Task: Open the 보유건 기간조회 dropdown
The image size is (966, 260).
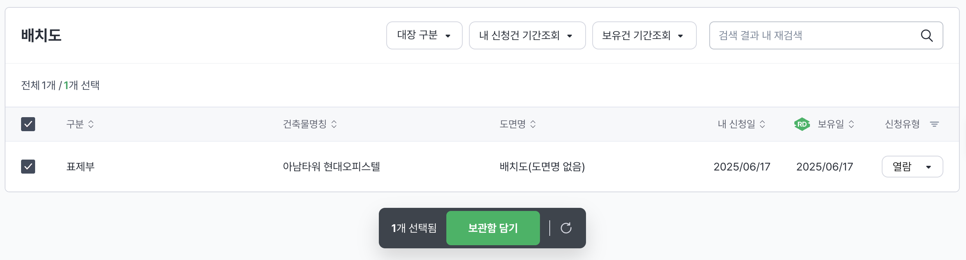Action: (x=644, y=35)
